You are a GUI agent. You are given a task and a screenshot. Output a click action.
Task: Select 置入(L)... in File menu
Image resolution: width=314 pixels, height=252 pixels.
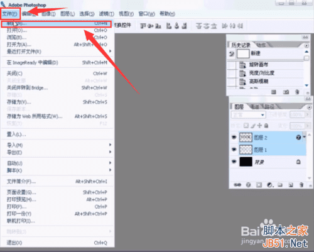click(x=57, y=134)
